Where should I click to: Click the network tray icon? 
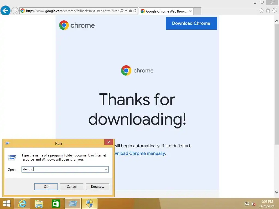247,204
